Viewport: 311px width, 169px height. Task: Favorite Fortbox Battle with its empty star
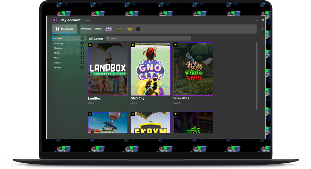(90, 114)
